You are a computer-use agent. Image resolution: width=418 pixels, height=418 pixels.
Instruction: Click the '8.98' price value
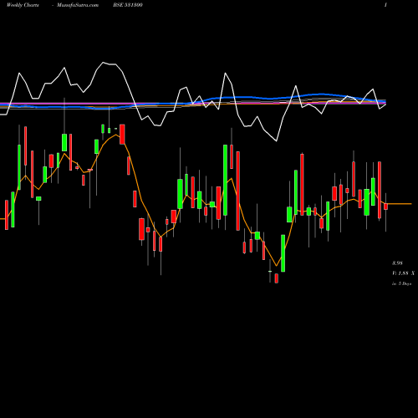click(x=397, y=263)
